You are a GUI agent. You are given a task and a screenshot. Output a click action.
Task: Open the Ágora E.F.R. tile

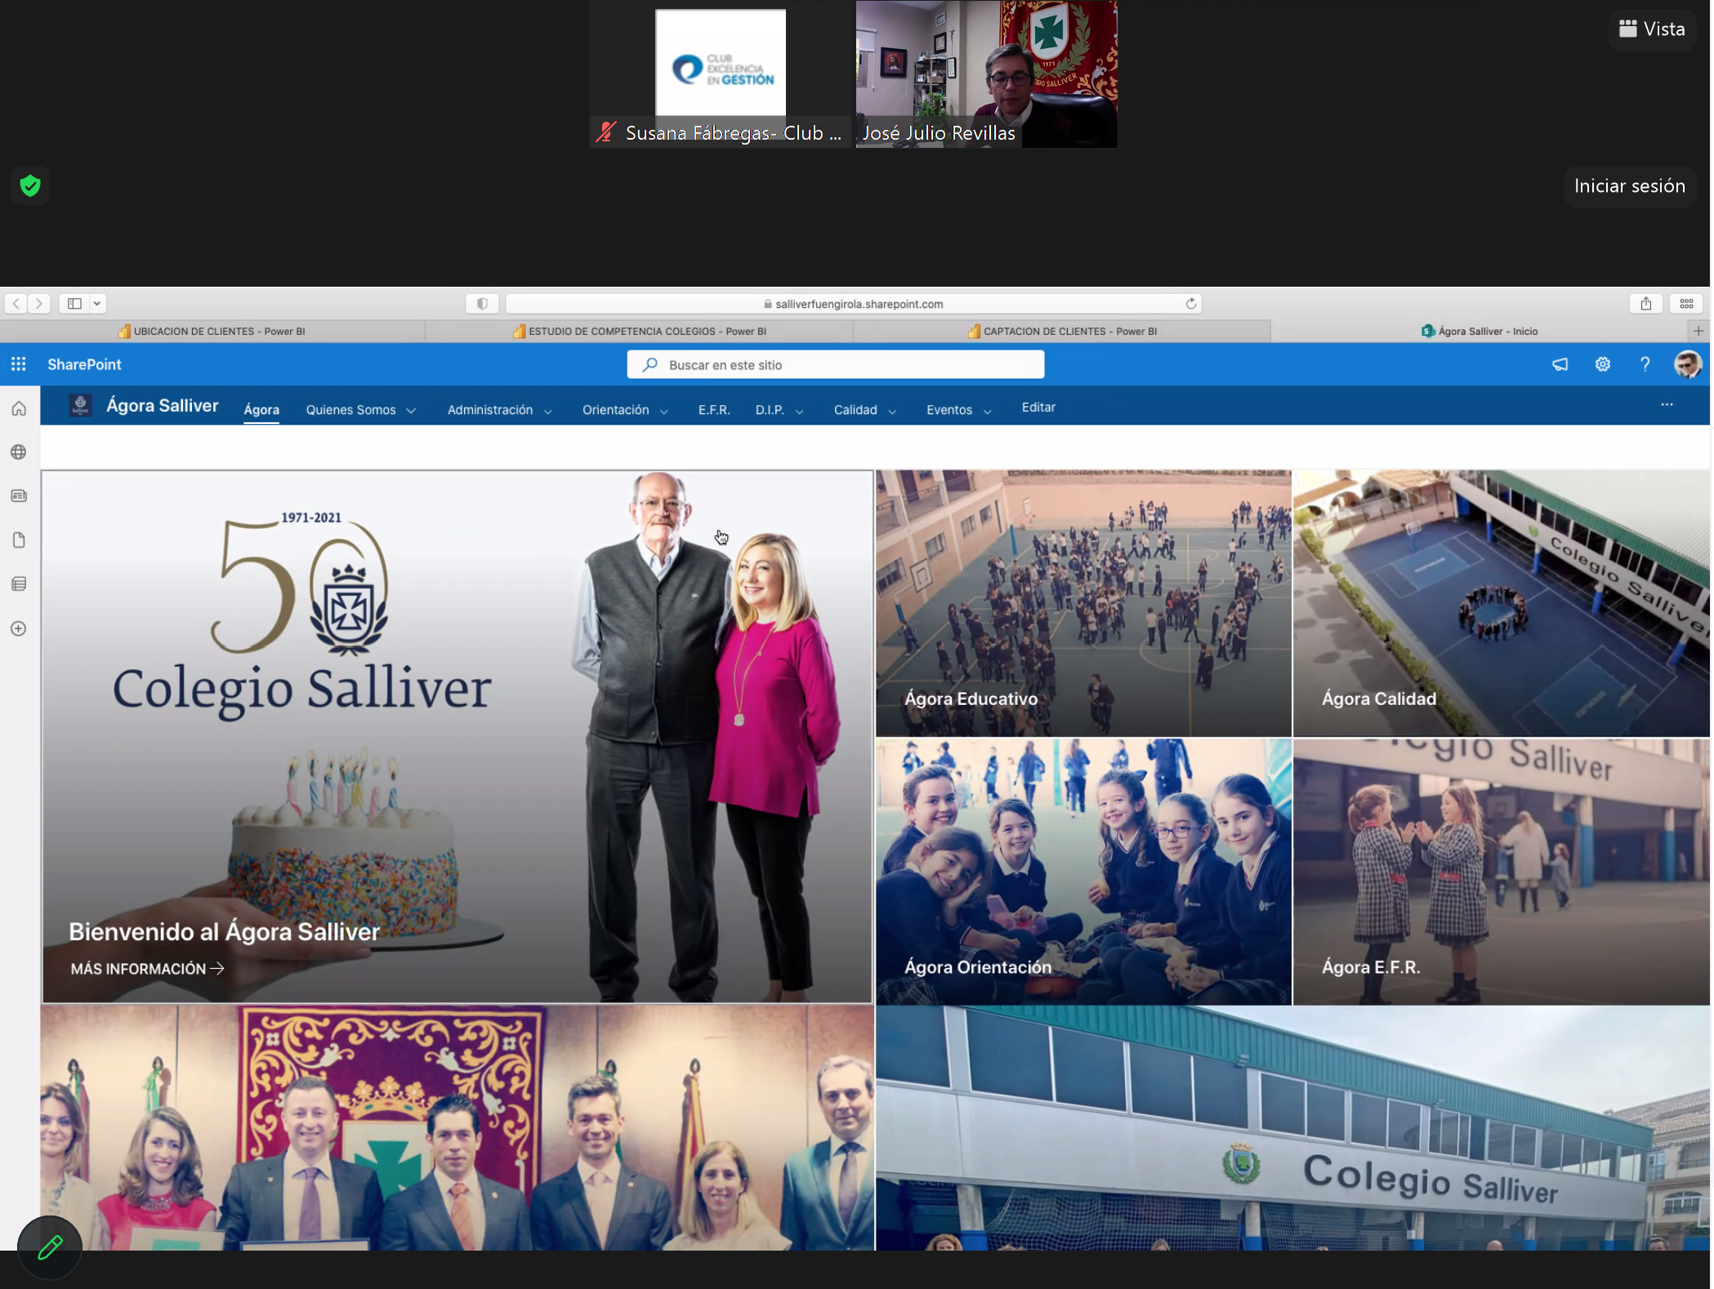(x=1502, y=872)
